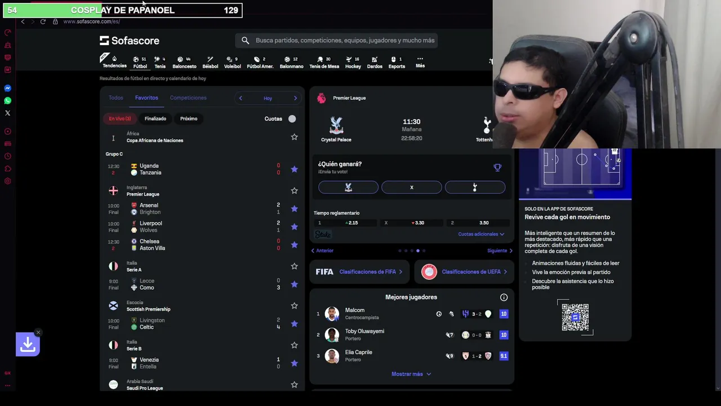The height and width of the screenshot is (406, 721).
Task: Open Messenger in browser sidebar
Action: tap(8, 88)
